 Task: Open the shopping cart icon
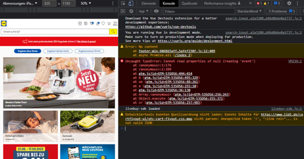(109, 23)
